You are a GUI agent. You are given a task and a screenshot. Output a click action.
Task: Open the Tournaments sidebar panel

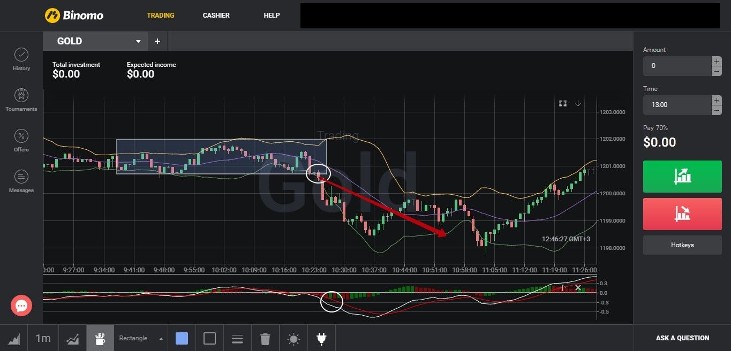point(21,100)
